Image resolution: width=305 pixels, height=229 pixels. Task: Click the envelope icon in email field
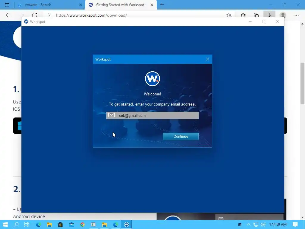[x=111, y=115]
